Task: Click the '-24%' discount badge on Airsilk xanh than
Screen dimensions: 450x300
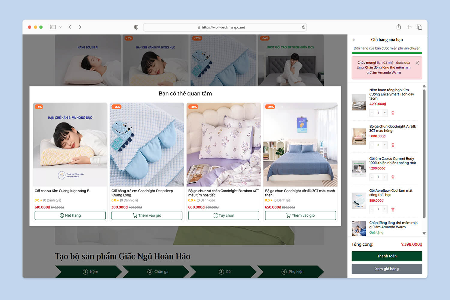Action: coord(269,107)
